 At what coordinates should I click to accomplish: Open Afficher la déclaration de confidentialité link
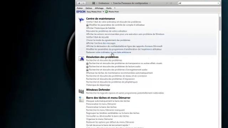tap(124, 46)
